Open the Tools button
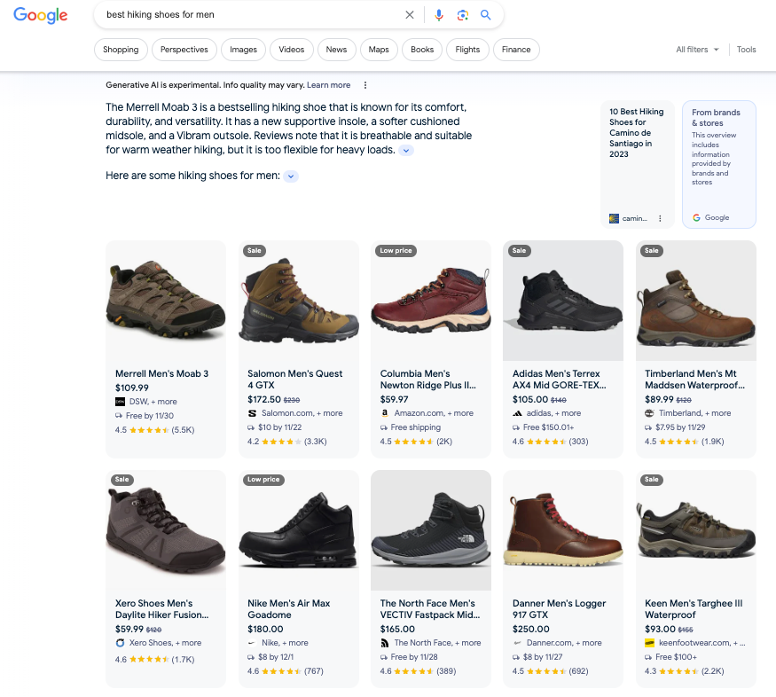 747,50
